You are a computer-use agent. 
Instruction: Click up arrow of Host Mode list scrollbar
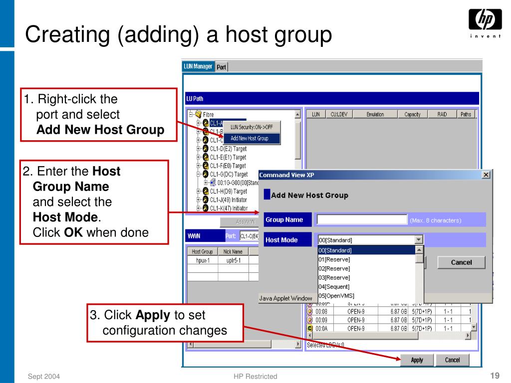point(419,250)
